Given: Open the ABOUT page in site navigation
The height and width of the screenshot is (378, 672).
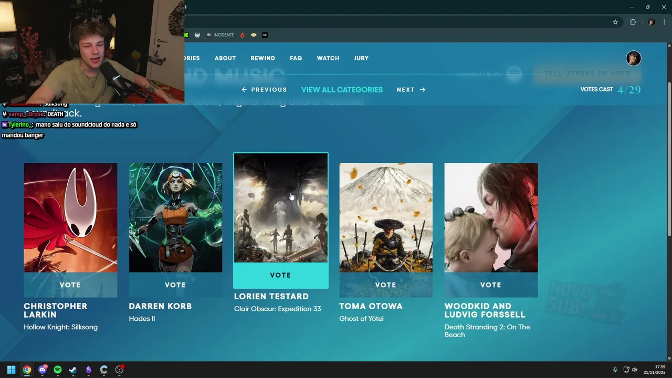Looking at the screenshot, I should click(x=225, y=58).
